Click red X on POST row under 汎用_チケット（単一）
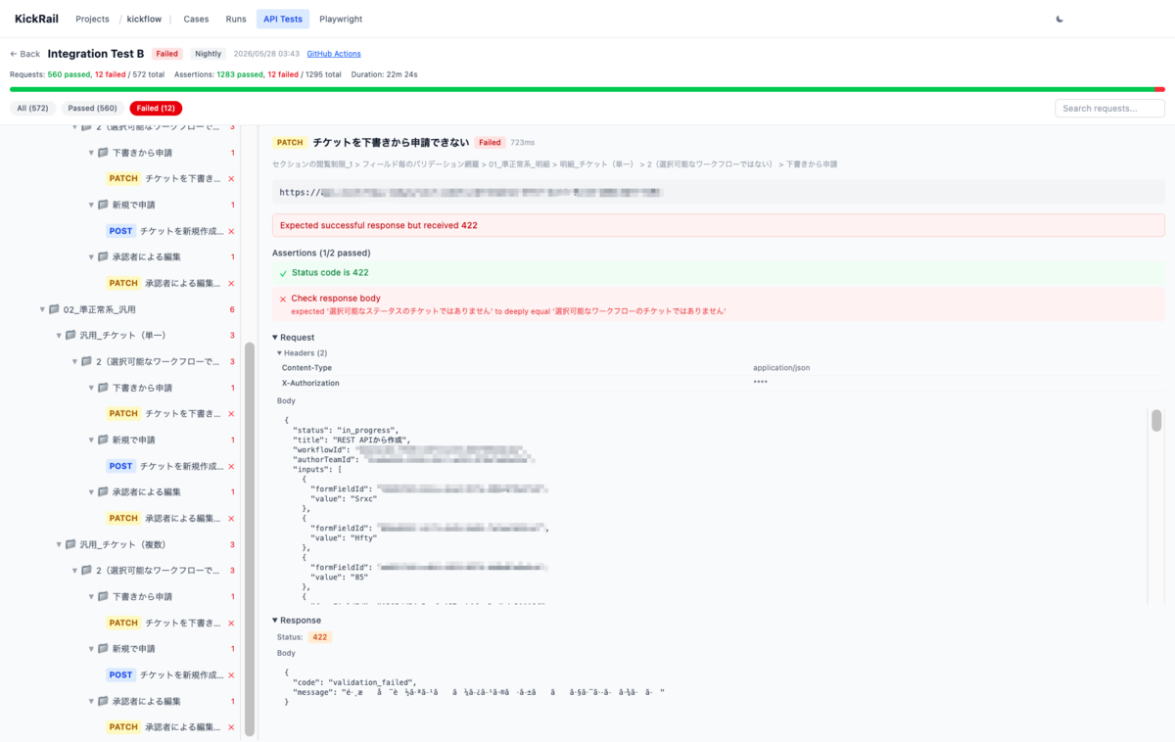This screenshot has width=1175, height=742. tap(231, 466)
